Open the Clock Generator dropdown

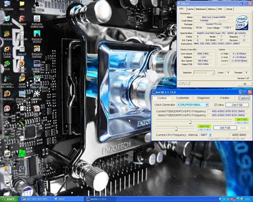pyautogui.click(x=207, y=105)
